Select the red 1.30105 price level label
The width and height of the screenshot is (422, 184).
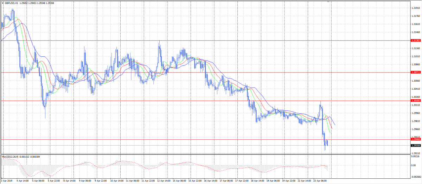[x=416, y=101]
